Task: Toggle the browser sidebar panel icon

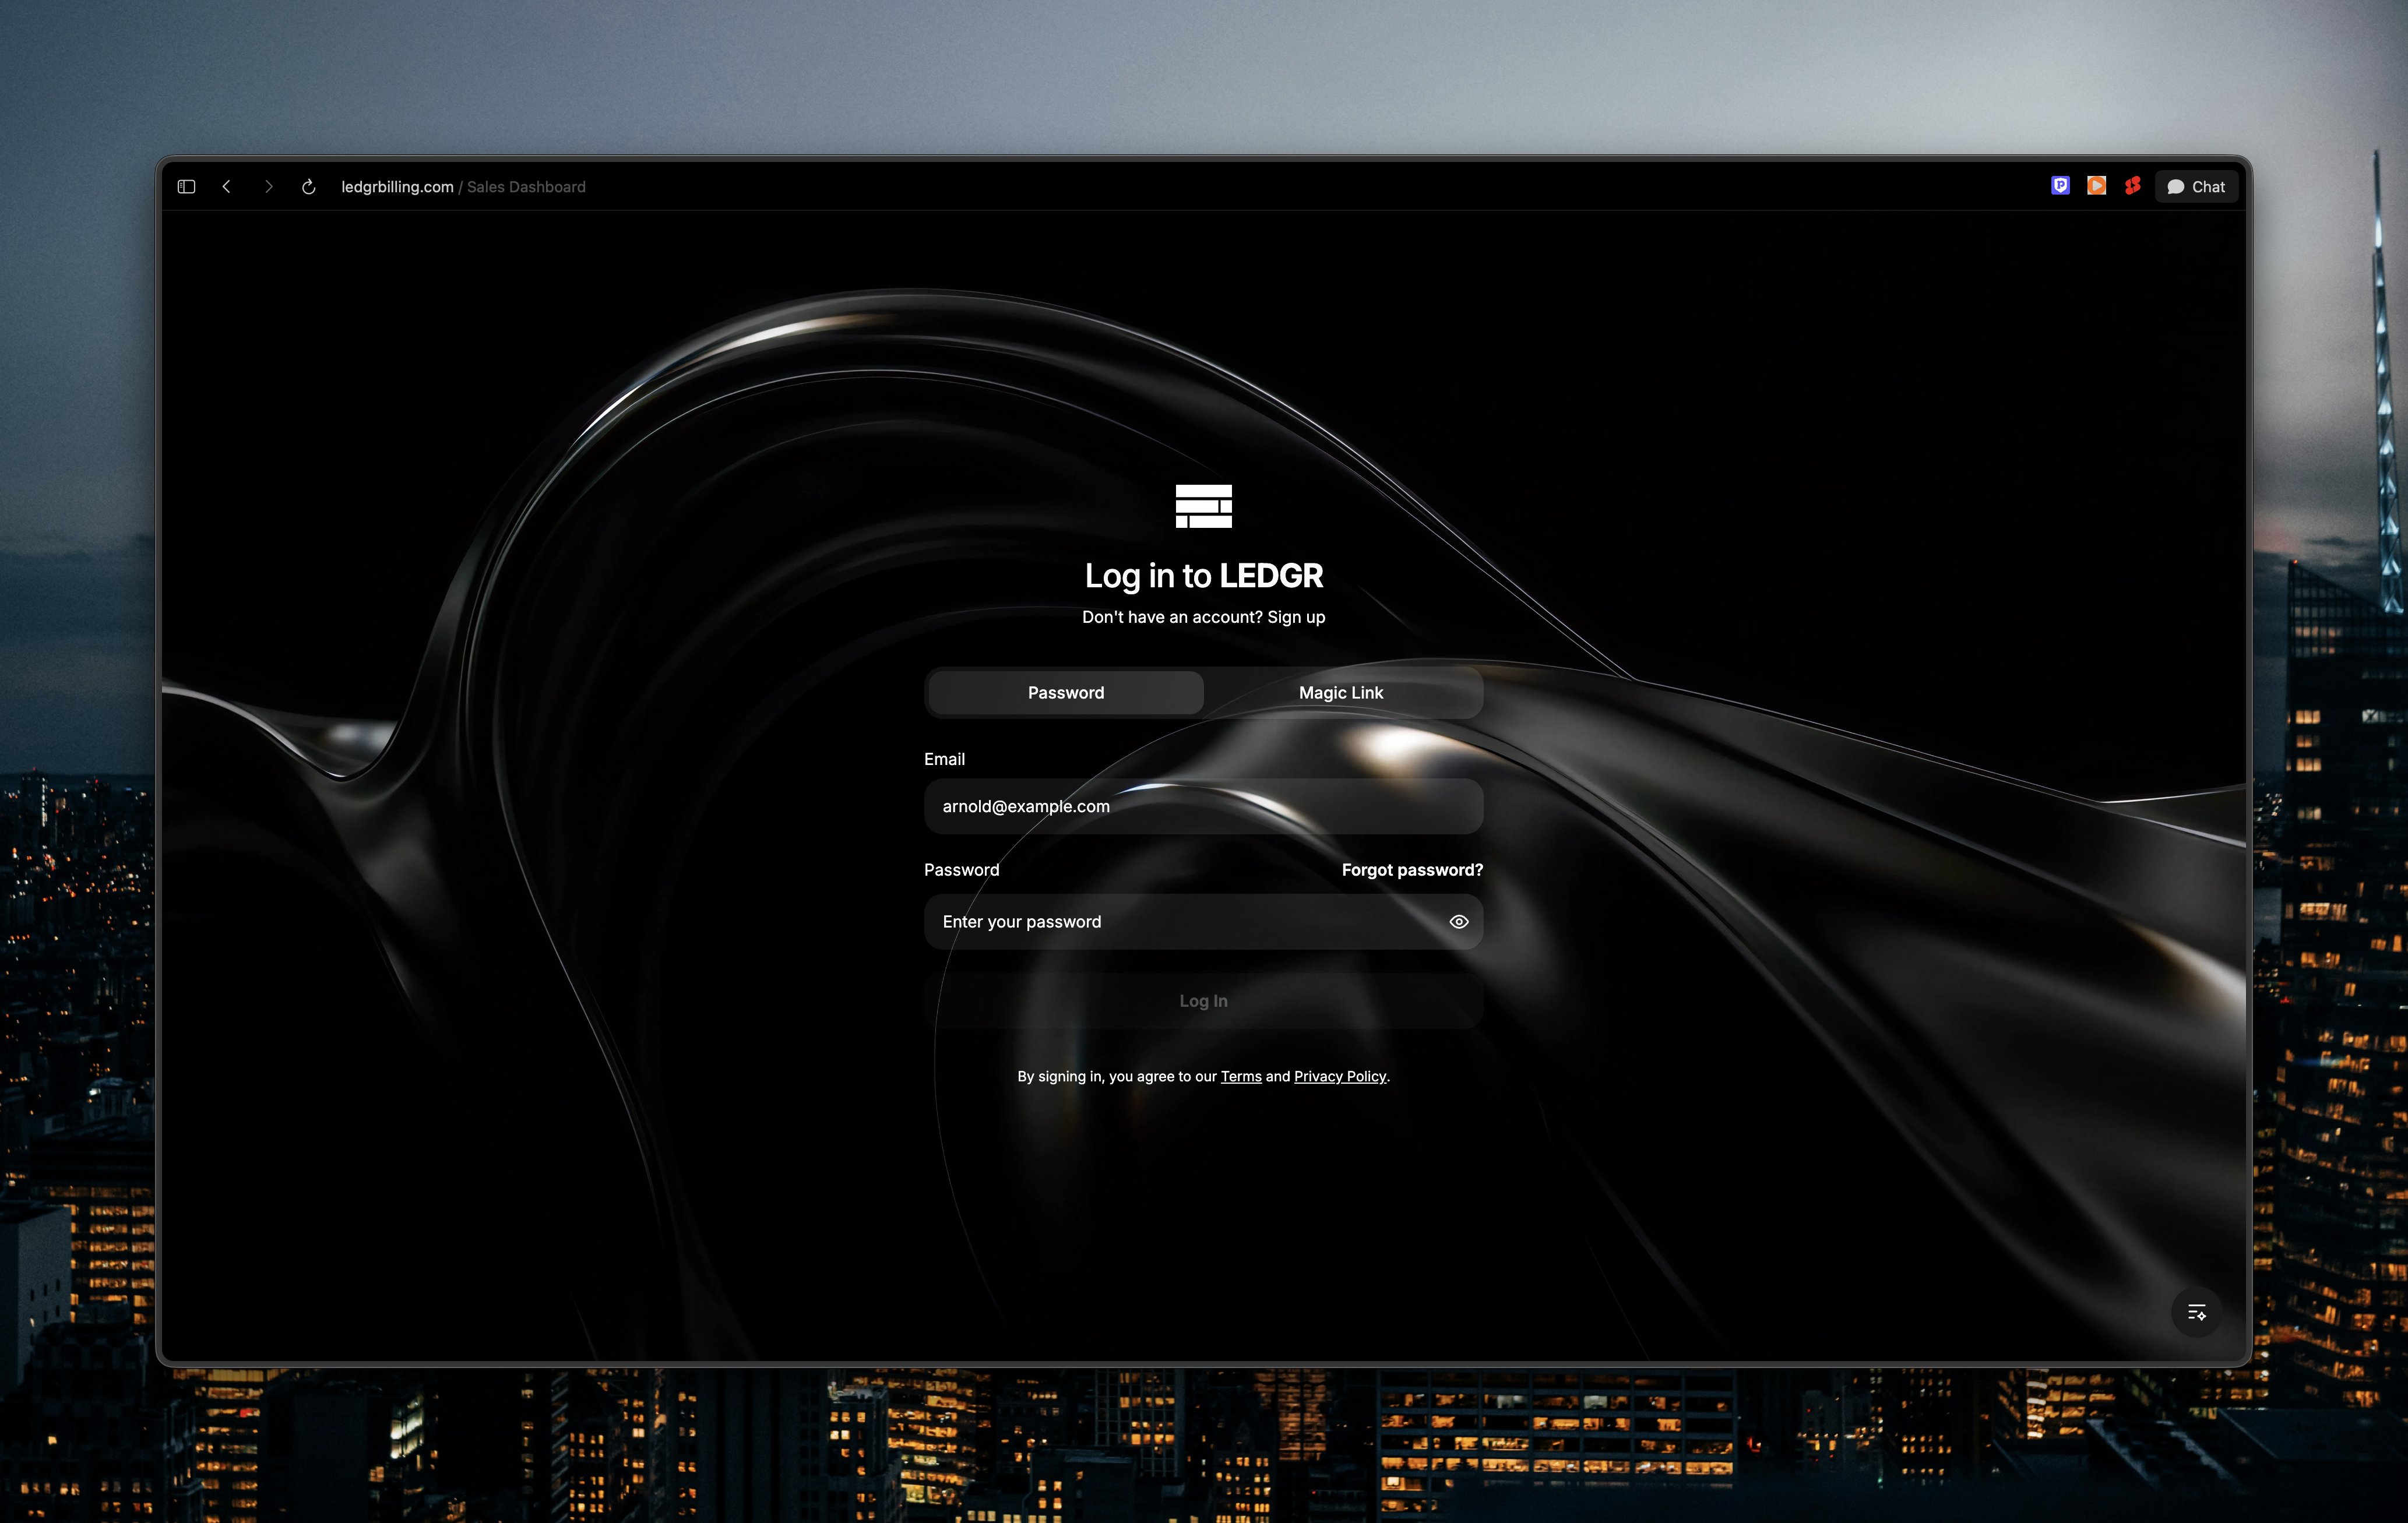Action: [186, 187]
